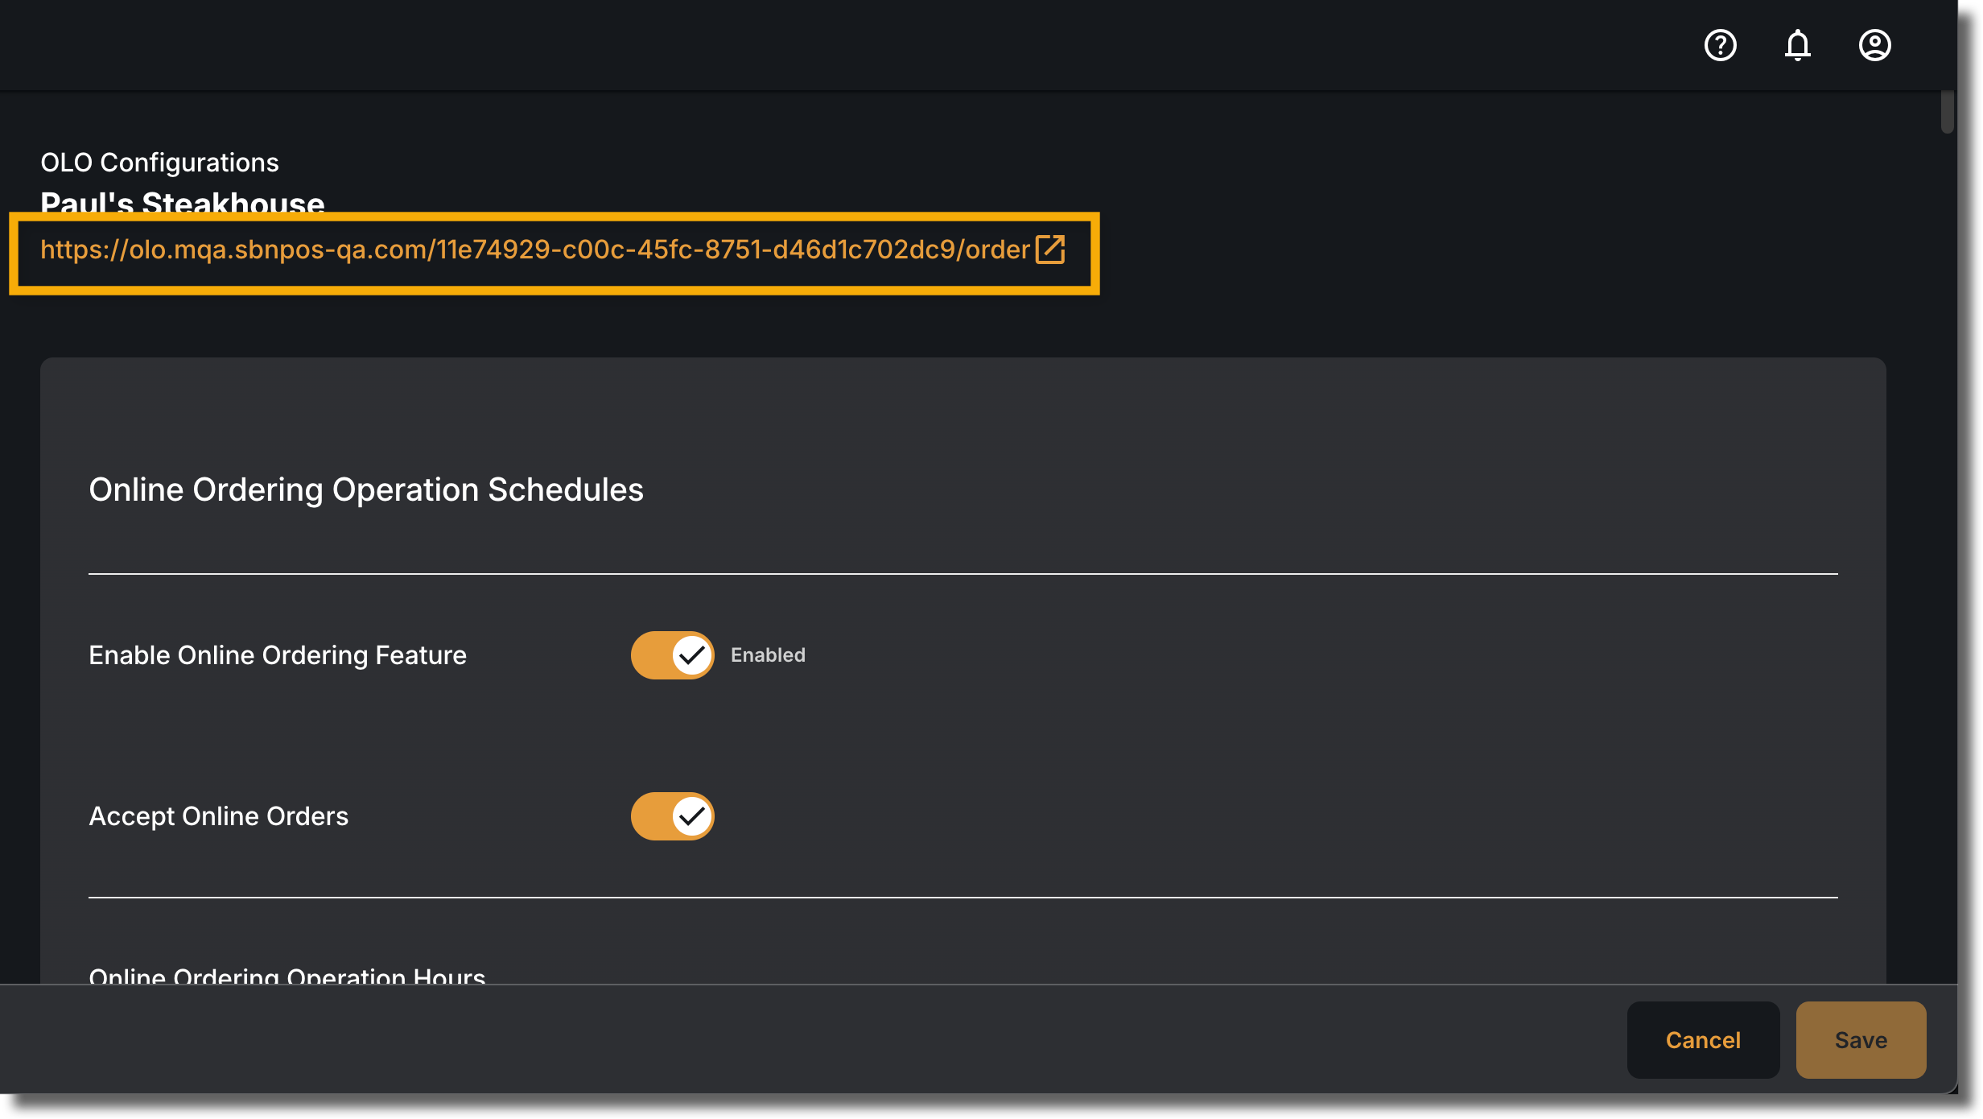Open the help question mark icon

[x=1720, y=45]
